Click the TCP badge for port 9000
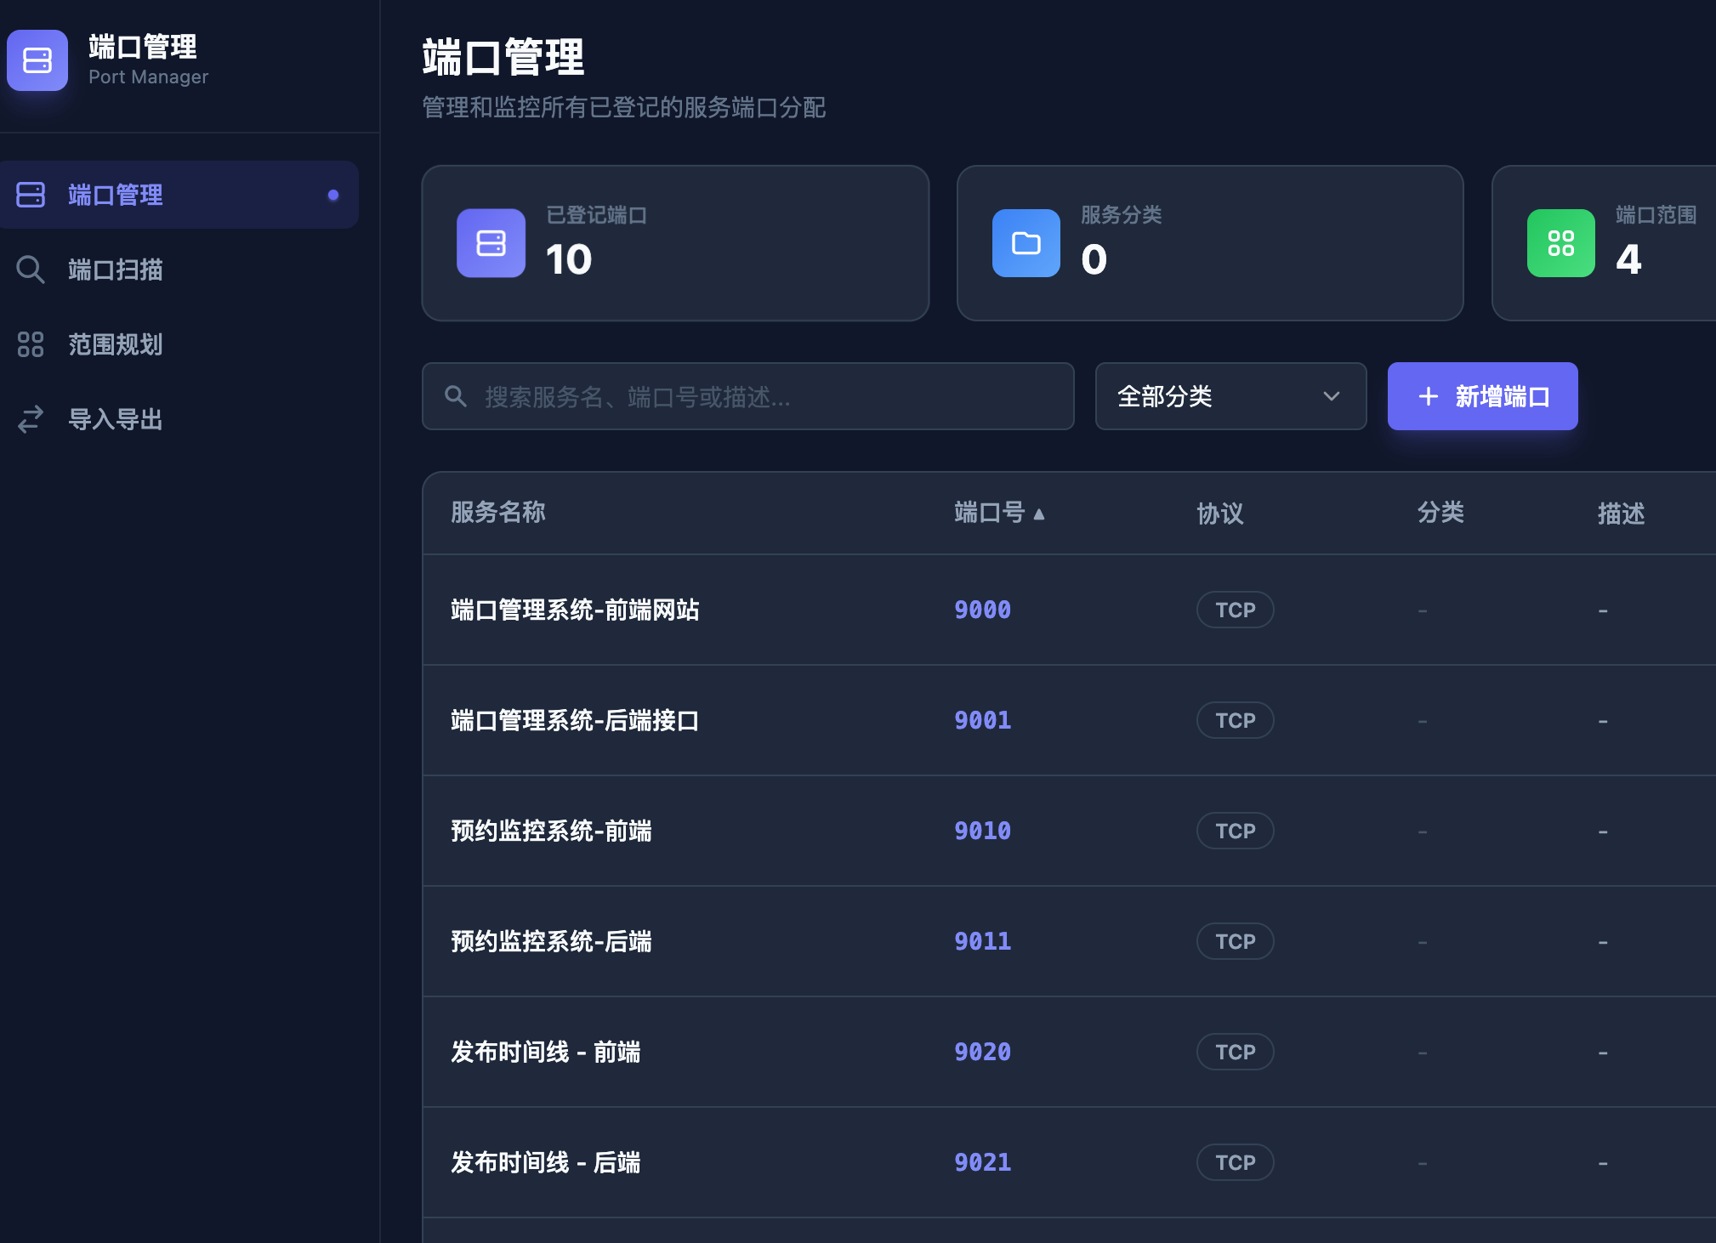The height and width of the screenshot is (1243, 1716). pyautogui.click(x=1234, y=610)
